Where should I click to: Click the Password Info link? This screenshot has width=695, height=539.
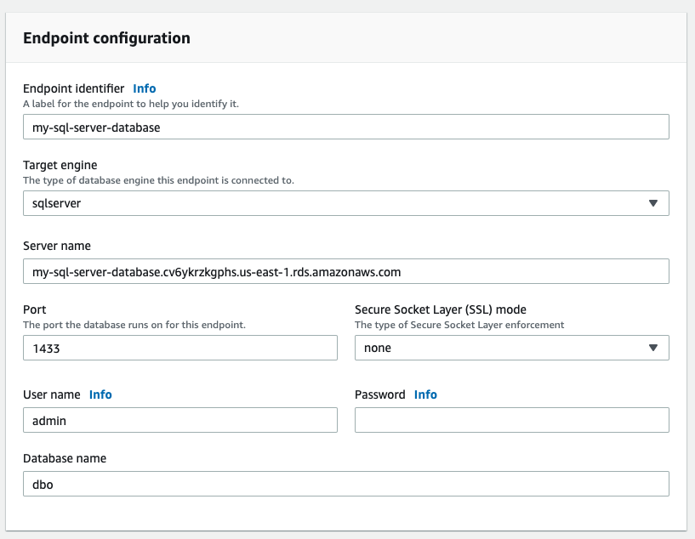pos(425,394)
